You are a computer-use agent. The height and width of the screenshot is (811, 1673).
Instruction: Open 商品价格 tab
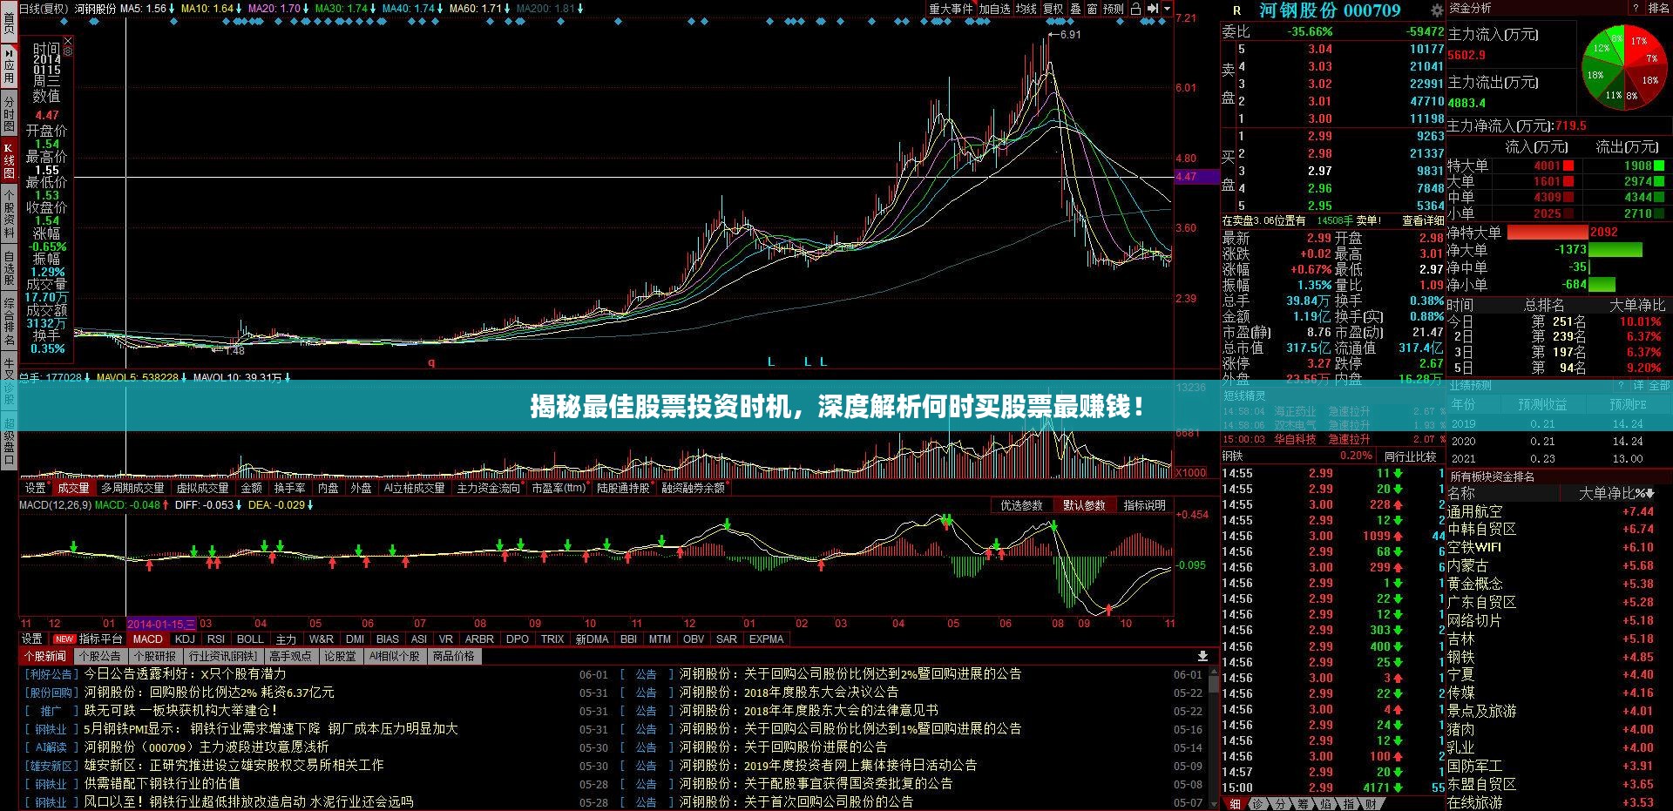pyautogui.click(x=453, y=656)
